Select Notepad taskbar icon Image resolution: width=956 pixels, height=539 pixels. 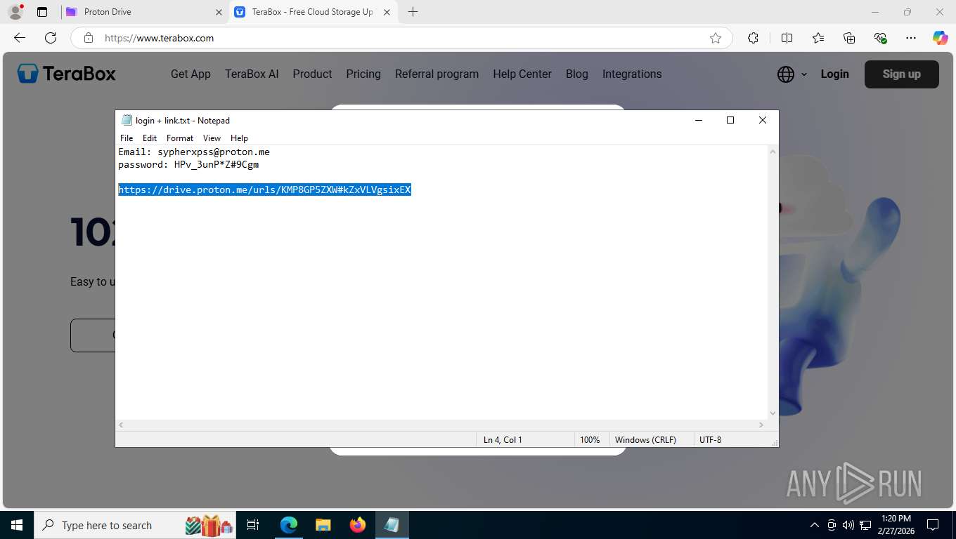click(x=392, y=525)
